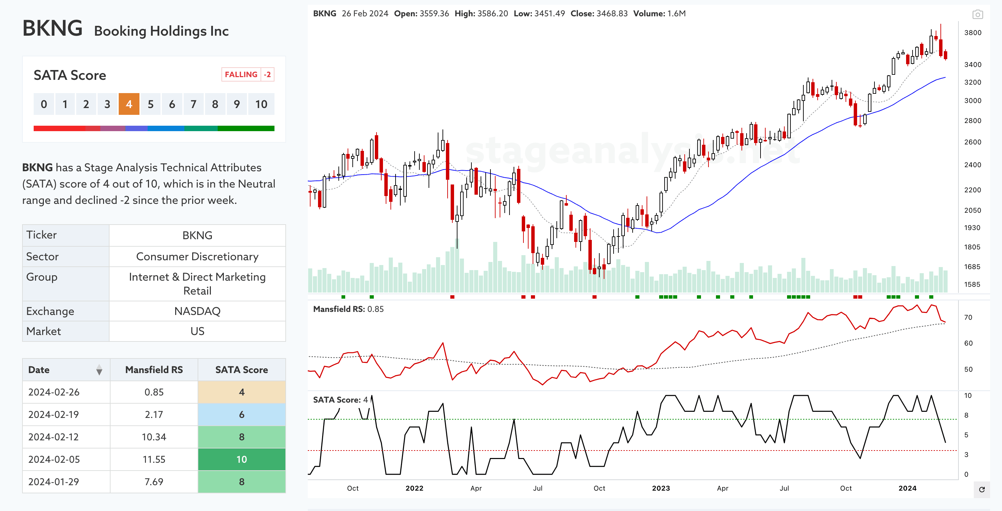This screenshot has width=1002, height=511.
Task: Select SATA score box 6
Action: (172, 104)
